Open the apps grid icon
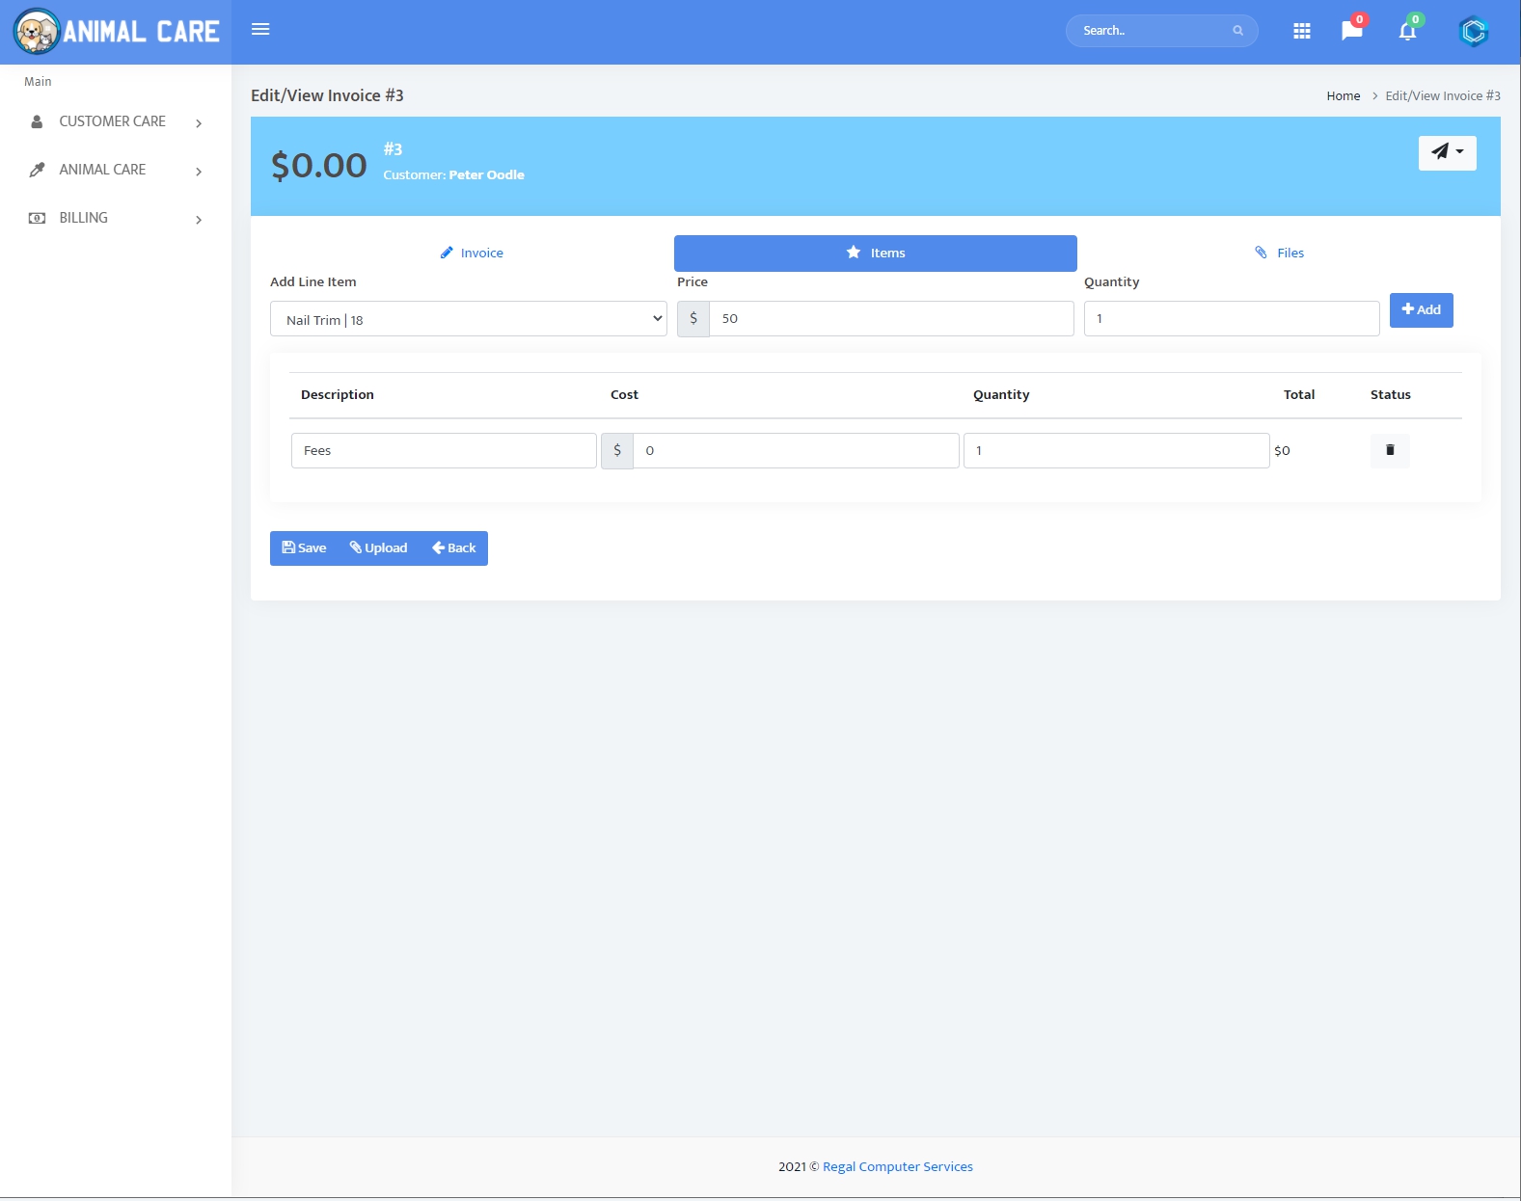 point(1302,31)
